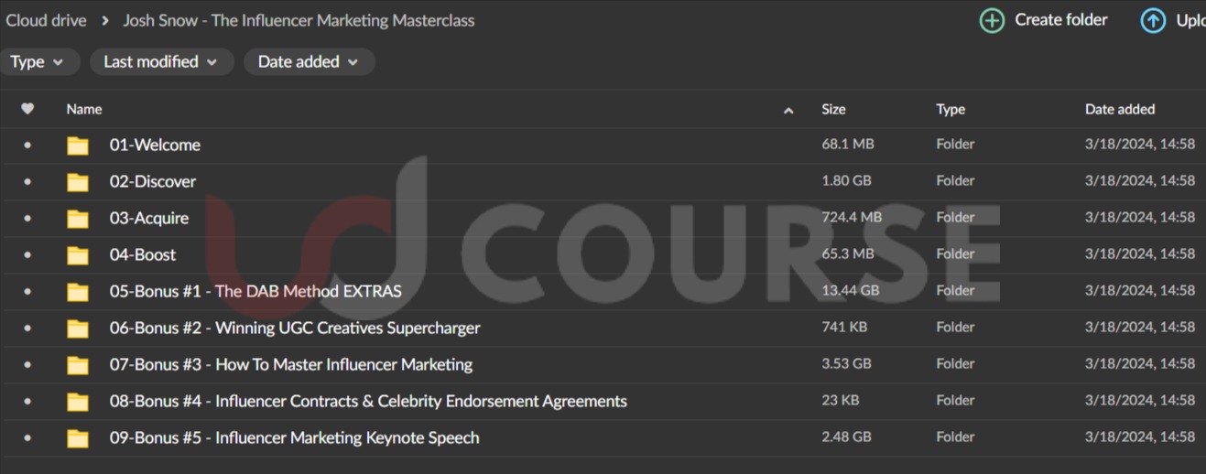Viewport: 1206px width, 474px height.
Task: Click folder icon of 08-Bonus #4 row
Action: tap(78, 401)
